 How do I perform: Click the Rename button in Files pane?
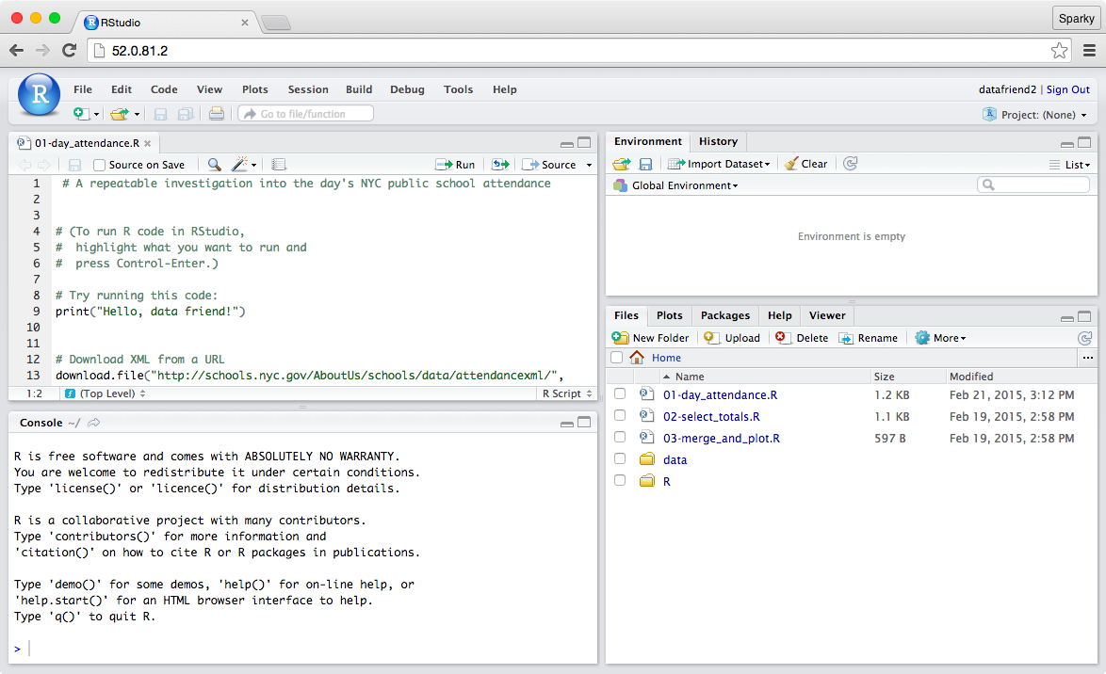(x=868, y=338)
